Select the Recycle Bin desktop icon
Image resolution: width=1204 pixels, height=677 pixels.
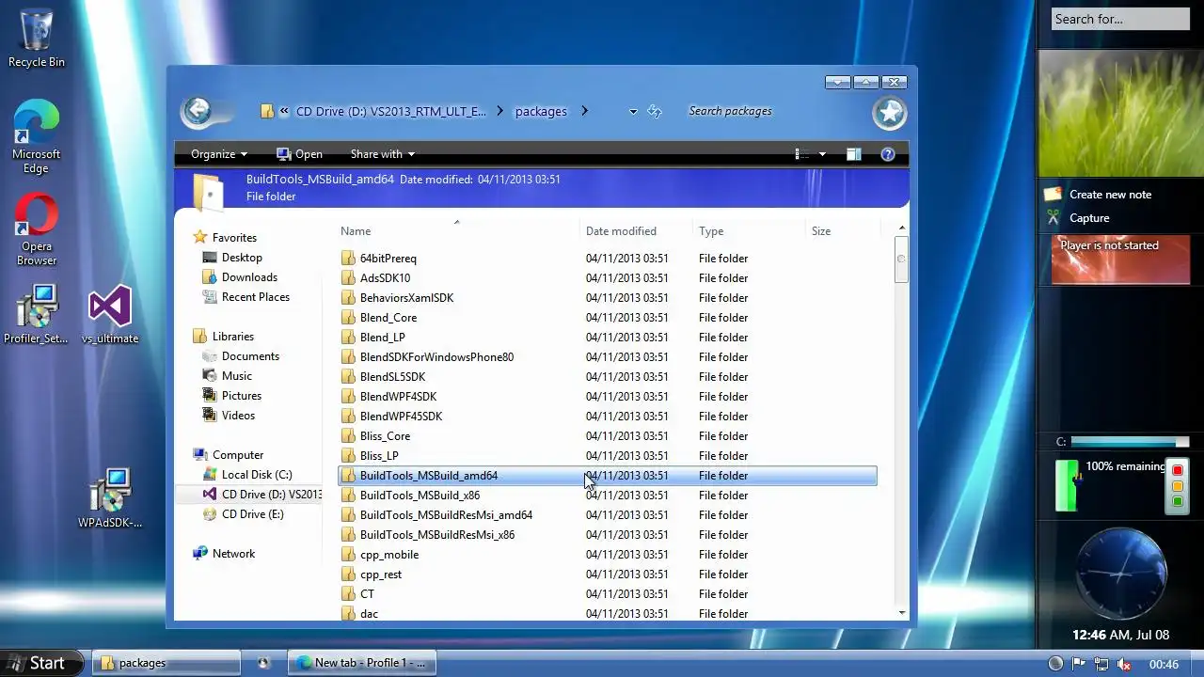pos(36,39)
